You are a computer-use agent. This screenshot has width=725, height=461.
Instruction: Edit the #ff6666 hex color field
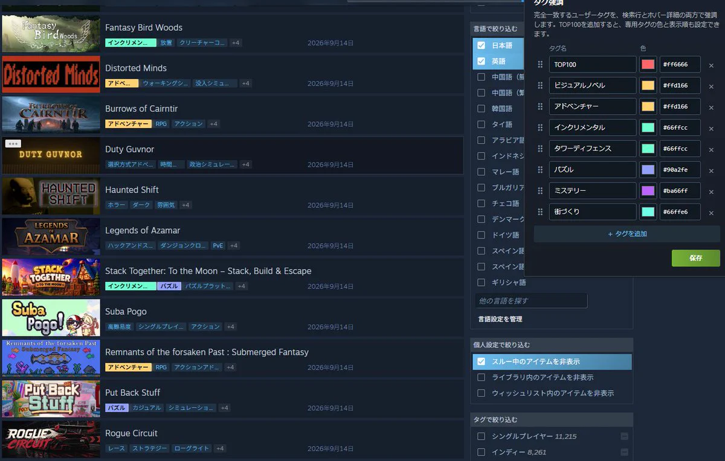tap(680, 65)
